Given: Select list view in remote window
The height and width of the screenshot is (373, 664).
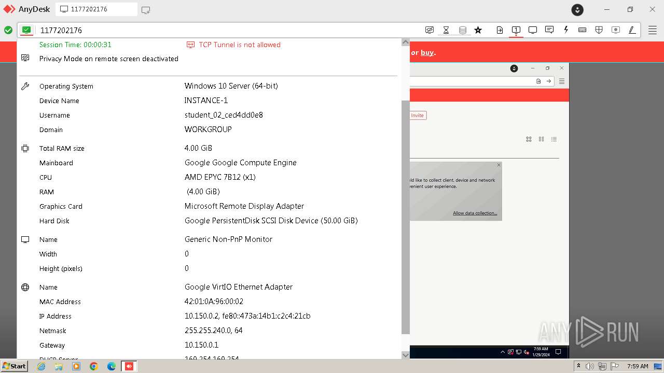Looking at the screenshot, I should point(554,139).
